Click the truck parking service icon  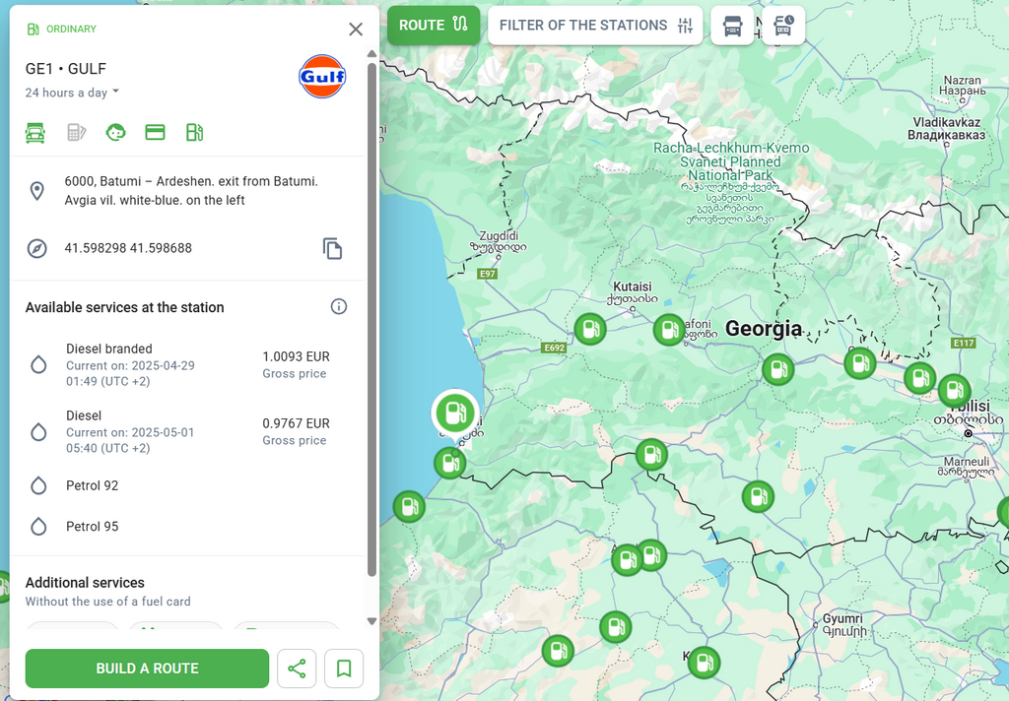35,133
